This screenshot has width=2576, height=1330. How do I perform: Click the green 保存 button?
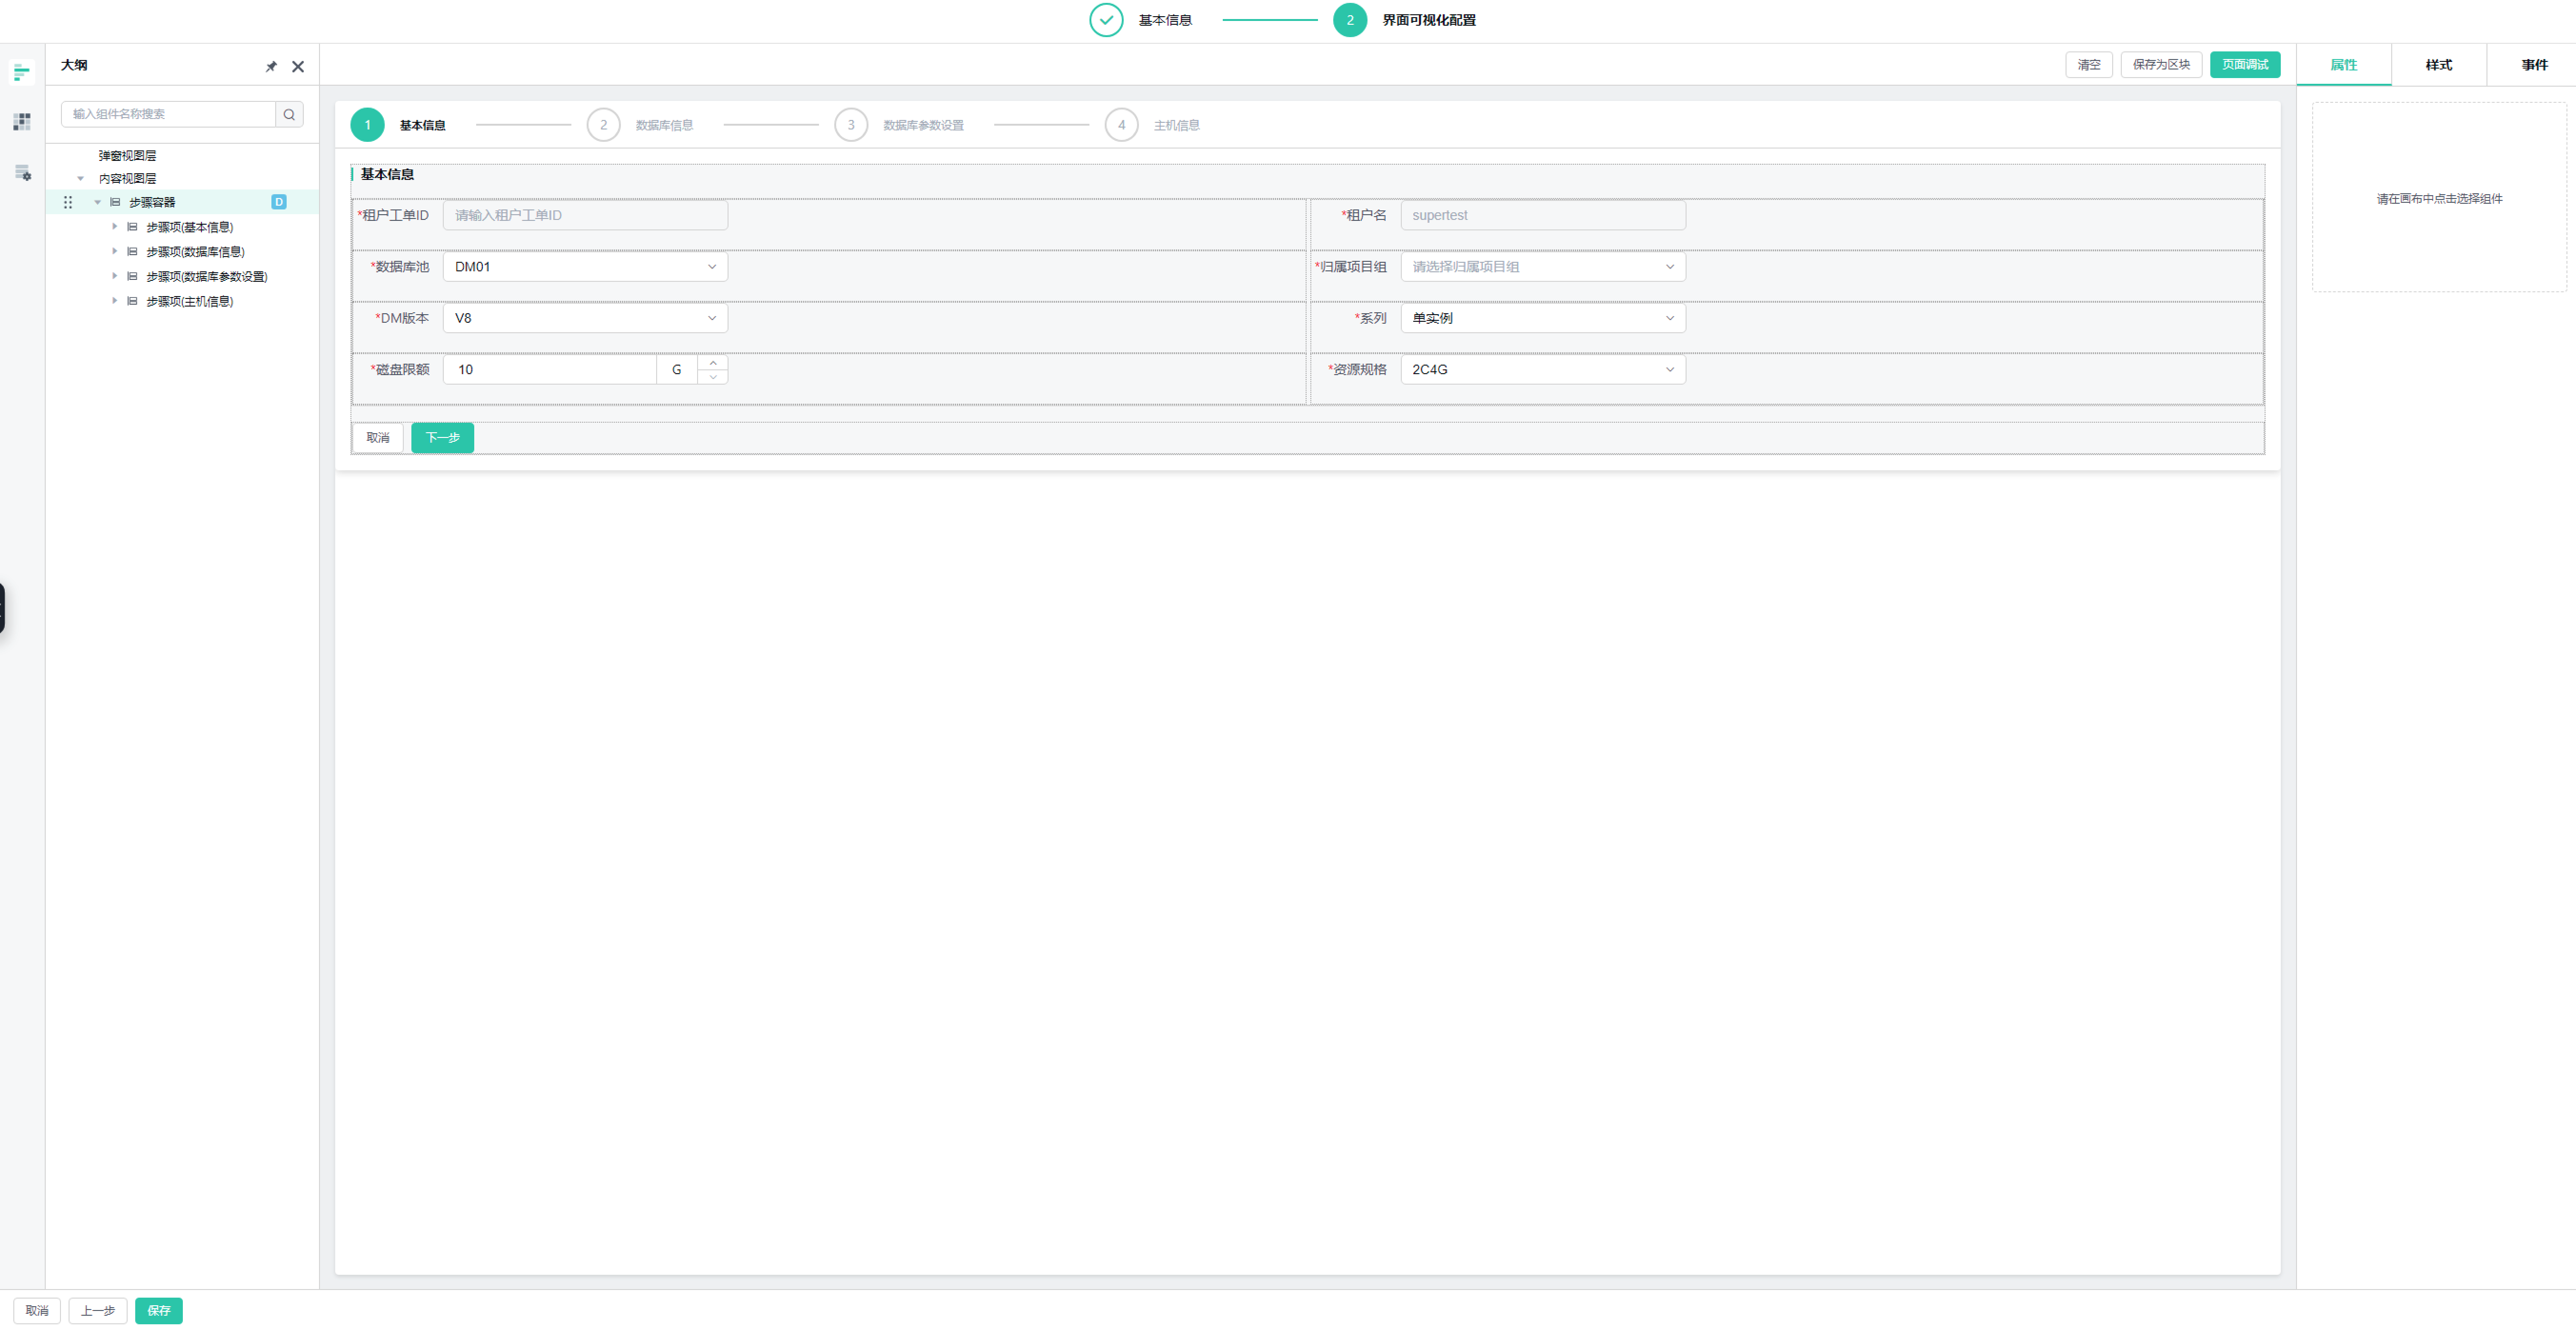(159, 1310)
